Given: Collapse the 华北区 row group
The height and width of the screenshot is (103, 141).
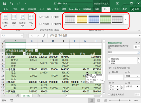Looking at the screenshot, I should [7, 69].
